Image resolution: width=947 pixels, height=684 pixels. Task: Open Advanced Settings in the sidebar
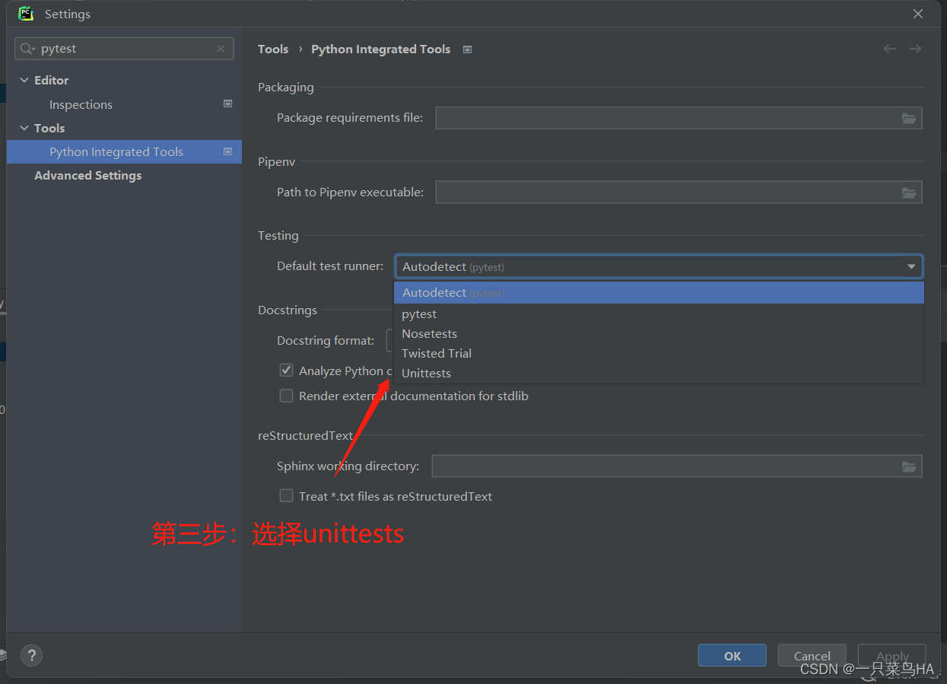(87, 175)
